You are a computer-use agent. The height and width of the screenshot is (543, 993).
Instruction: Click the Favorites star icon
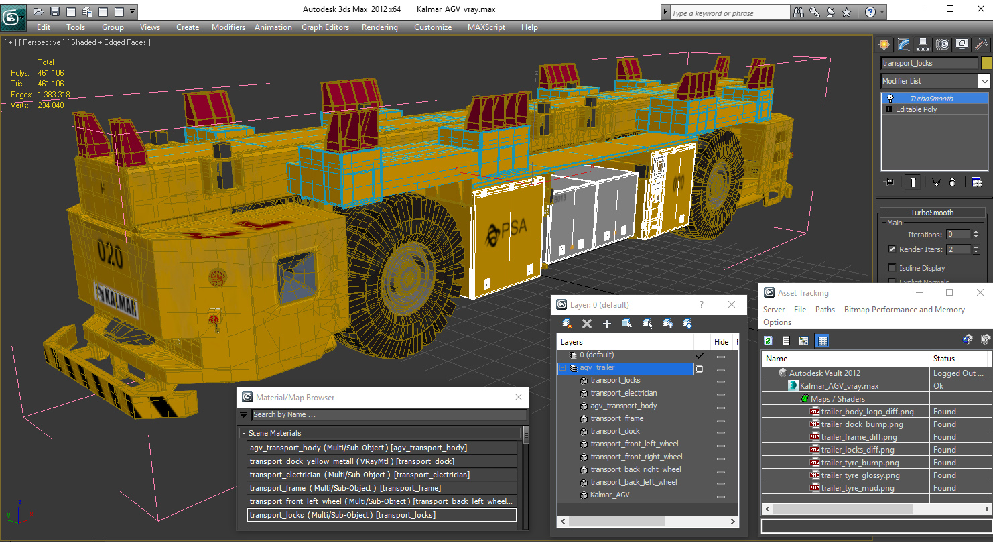point(847,12)
